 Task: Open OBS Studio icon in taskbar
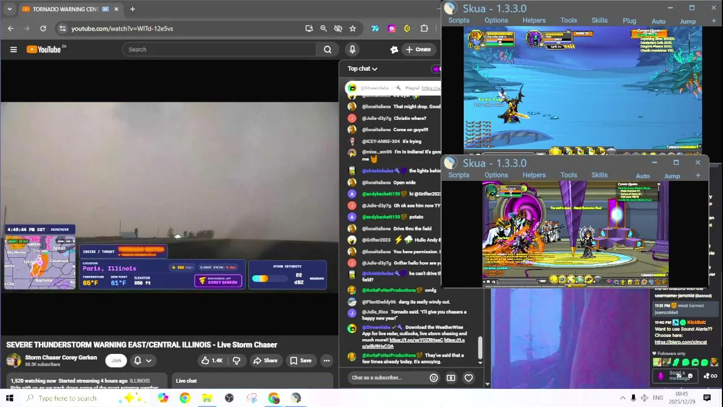[x=229, y=398]
